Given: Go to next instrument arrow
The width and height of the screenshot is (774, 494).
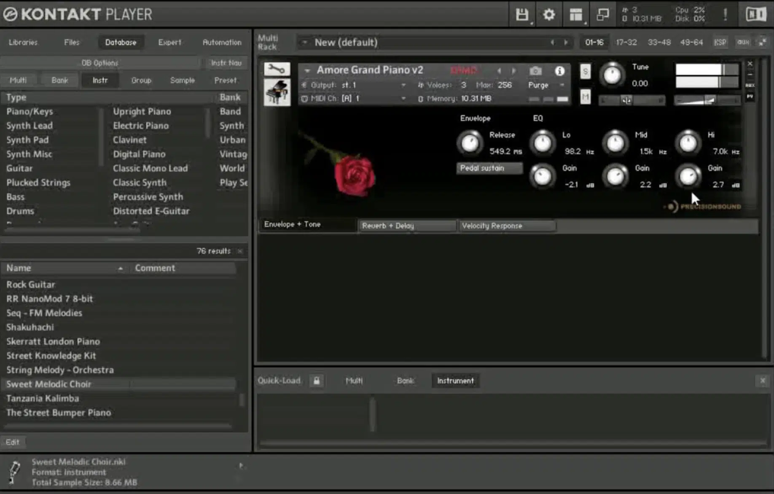Looking at the screenshot, I should 514,71.
